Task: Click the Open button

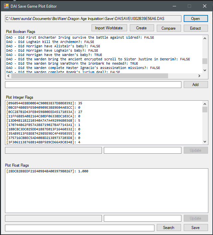Action: coord(195,19)
